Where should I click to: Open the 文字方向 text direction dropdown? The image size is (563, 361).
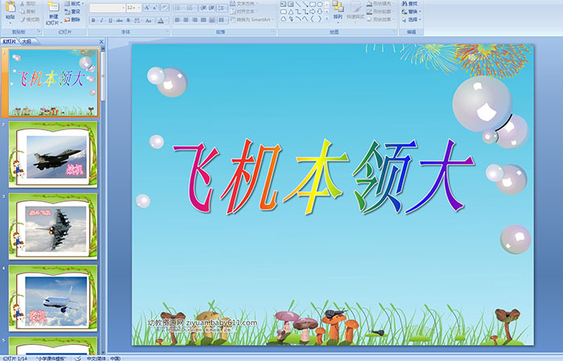244,3
